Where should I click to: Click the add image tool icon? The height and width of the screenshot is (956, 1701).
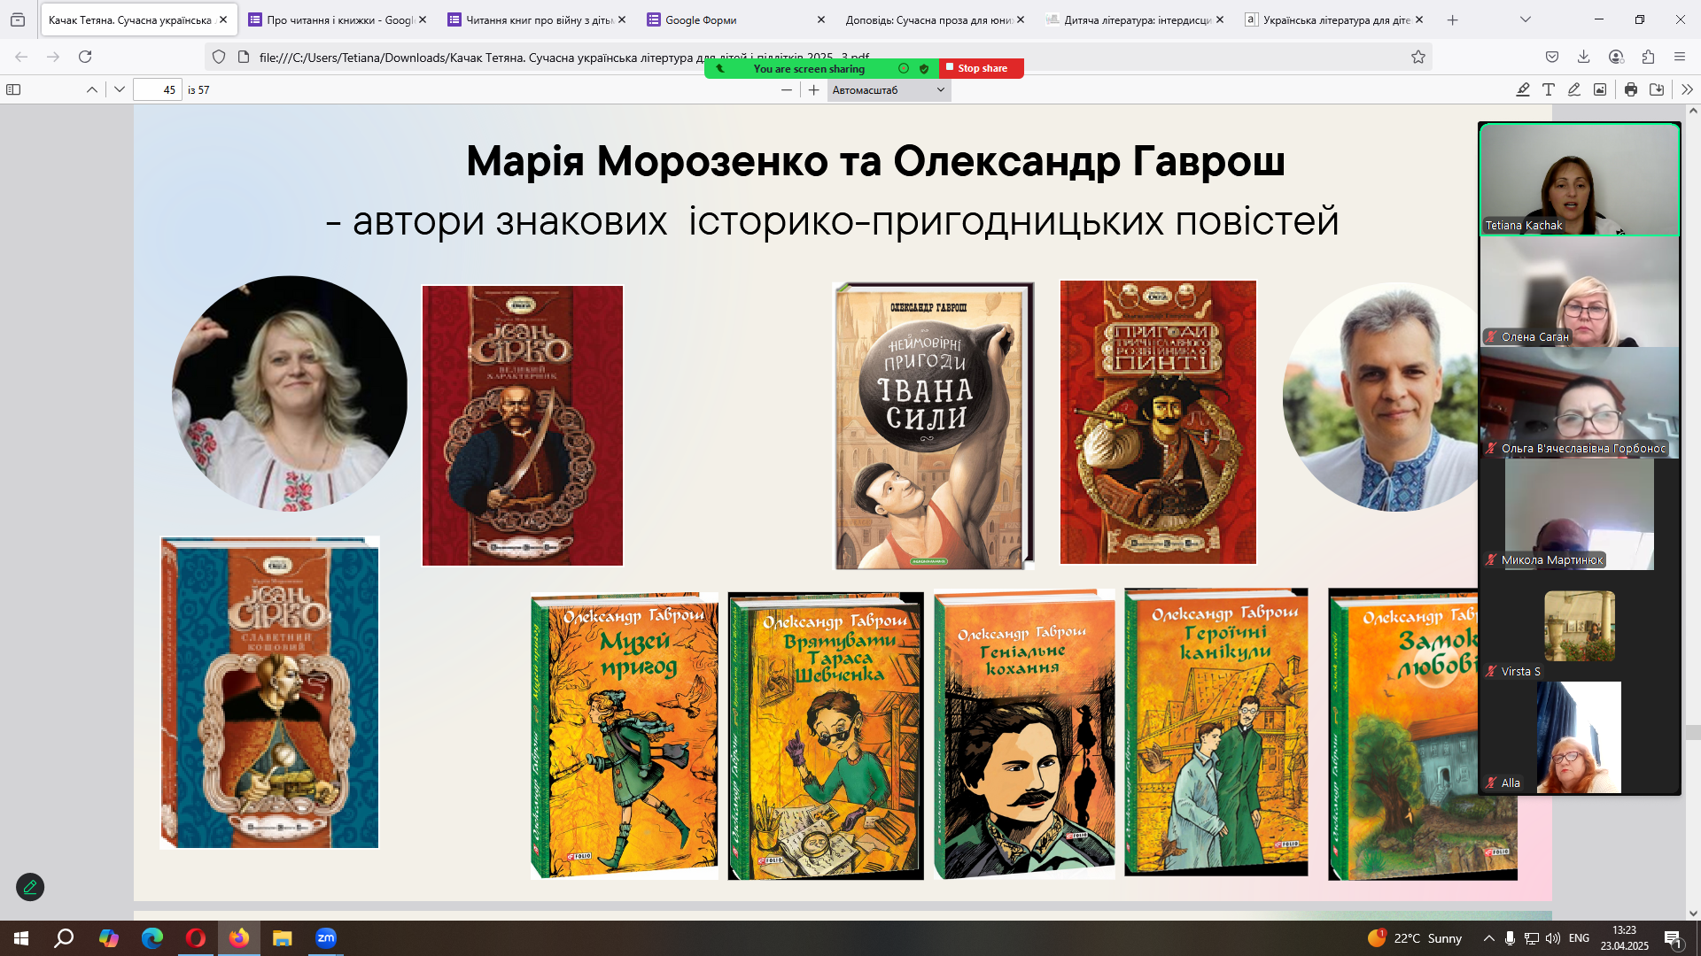[x=1600, y=89]
